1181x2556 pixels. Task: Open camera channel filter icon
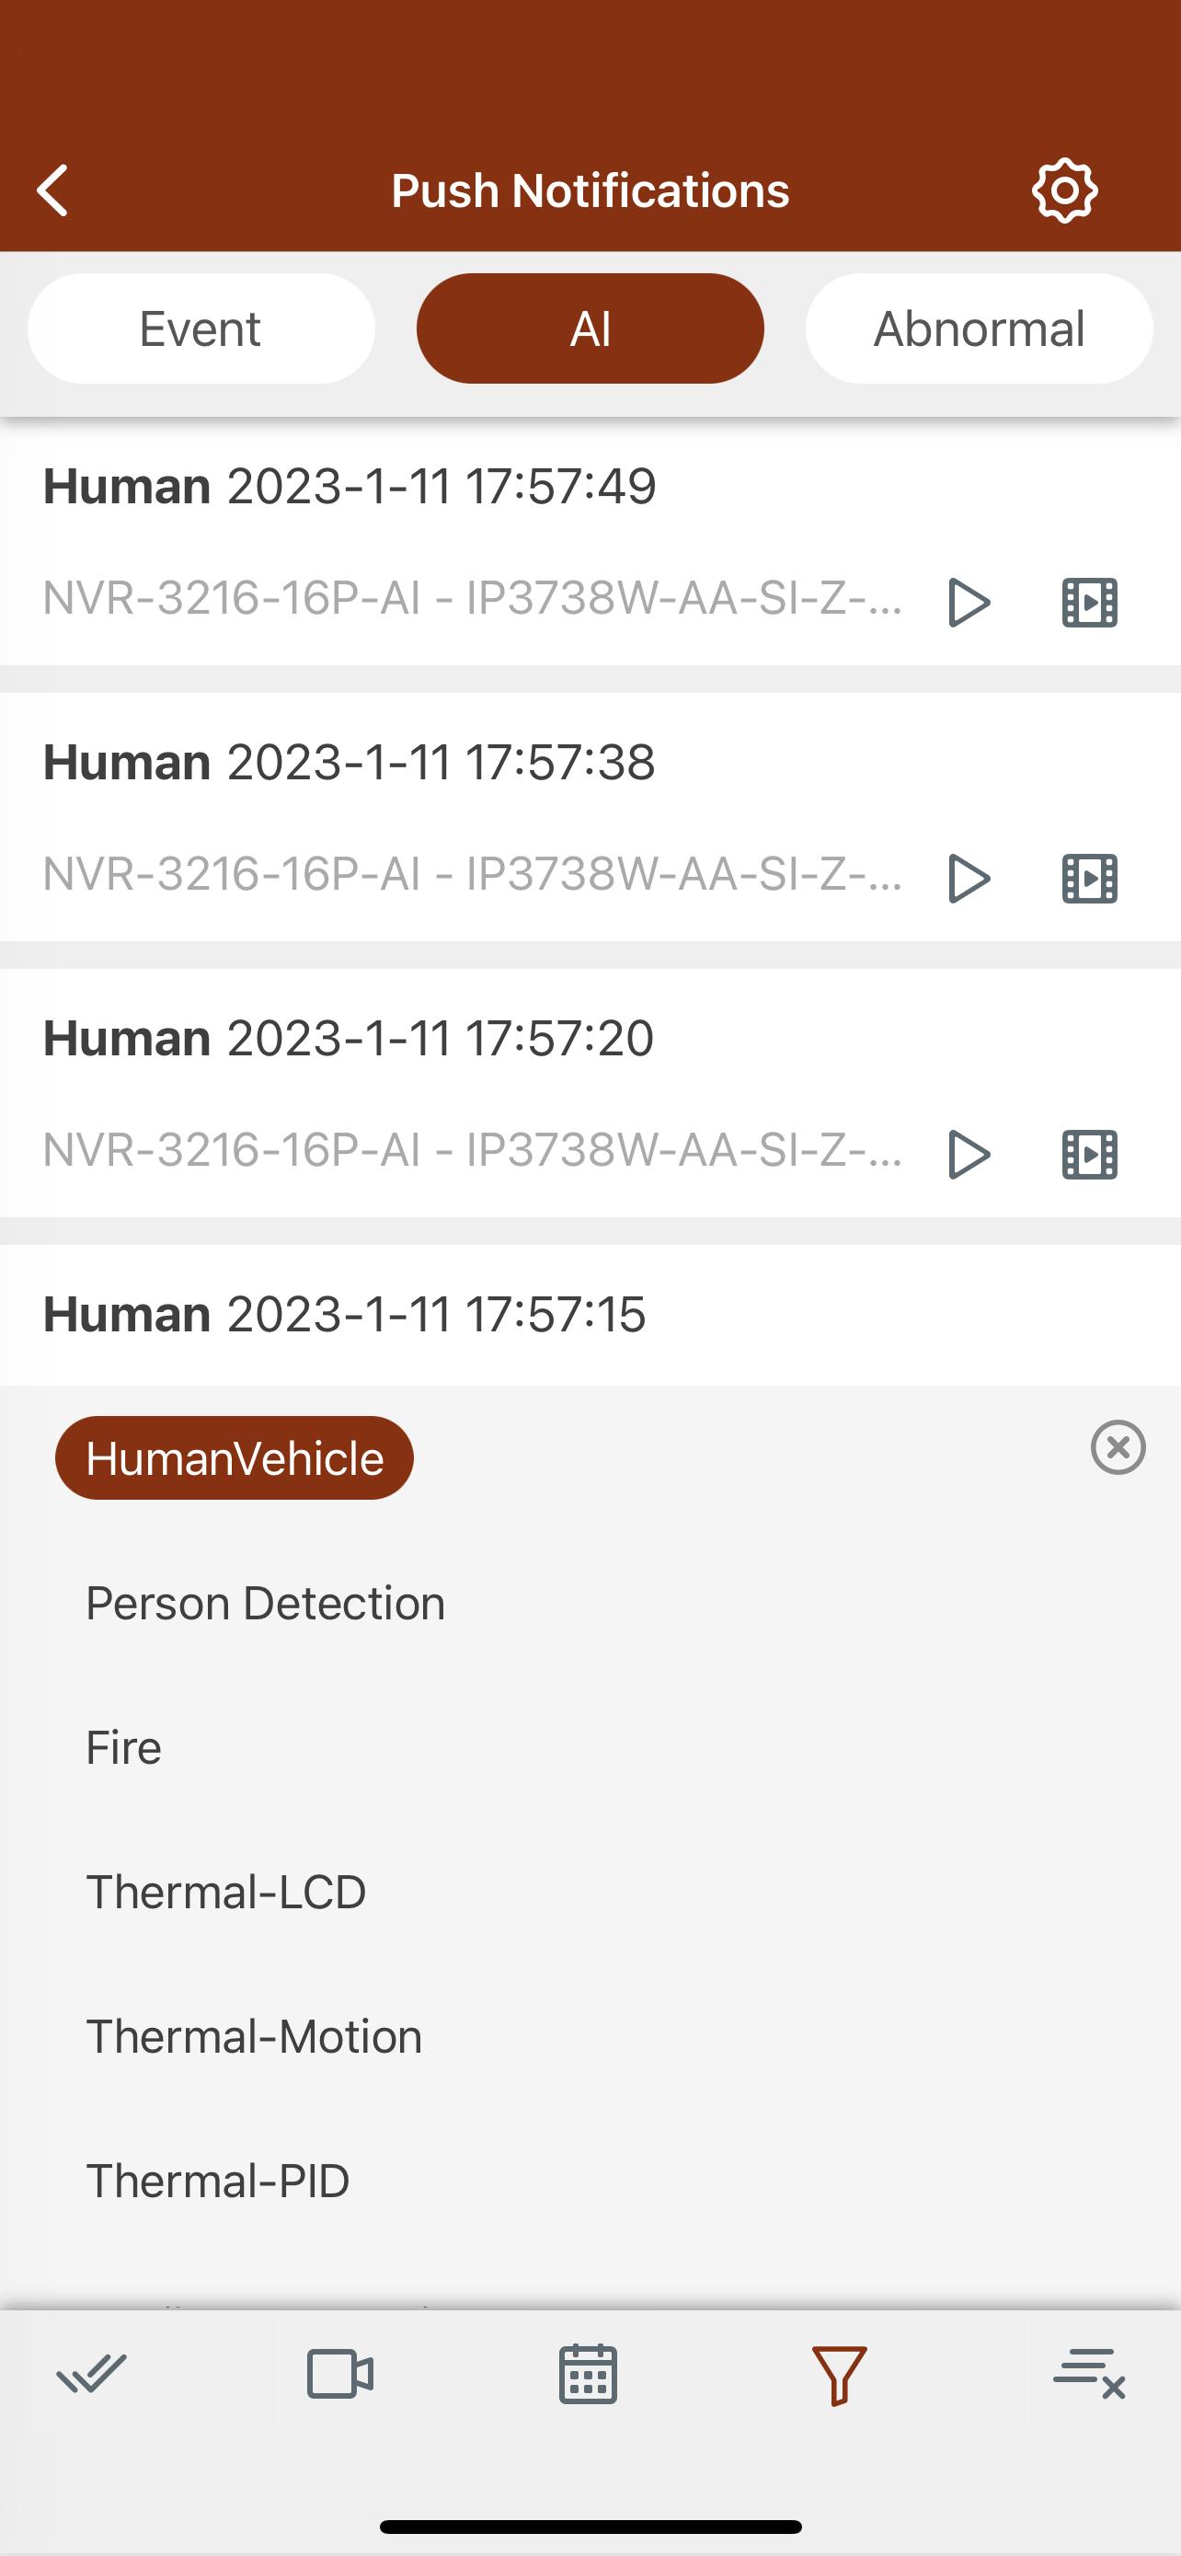pyautogui.click(x=340, y=2375)
